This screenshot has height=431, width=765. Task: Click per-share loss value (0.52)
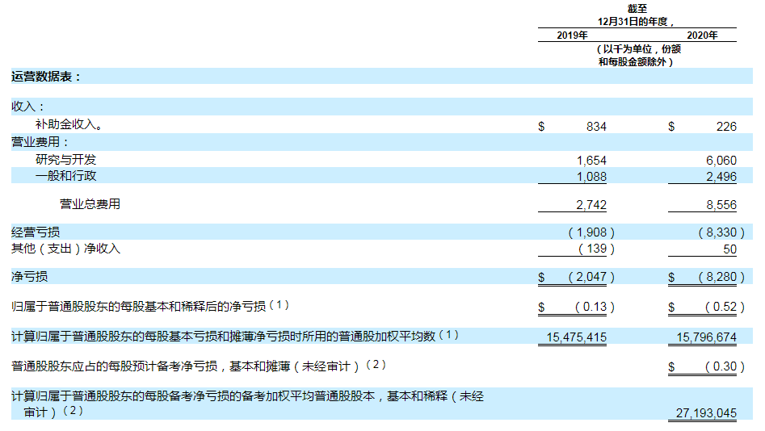coord(725,307)
